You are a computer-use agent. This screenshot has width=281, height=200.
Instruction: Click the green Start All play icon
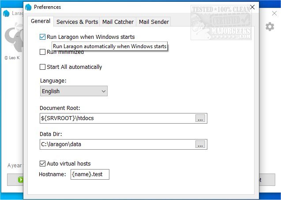[20, 180]
